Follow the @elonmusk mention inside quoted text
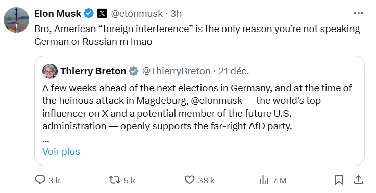The height and width of the screenshot is (193, 376). pos(217,101)
